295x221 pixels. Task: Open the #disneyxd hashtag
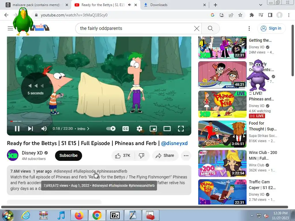[63, 171]
